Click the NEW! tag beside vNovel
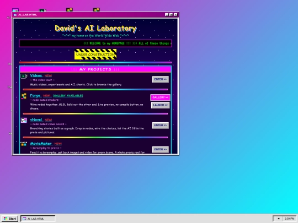This screenshot has width=298, height=223. pyautogui.click(x=48, y=120)
